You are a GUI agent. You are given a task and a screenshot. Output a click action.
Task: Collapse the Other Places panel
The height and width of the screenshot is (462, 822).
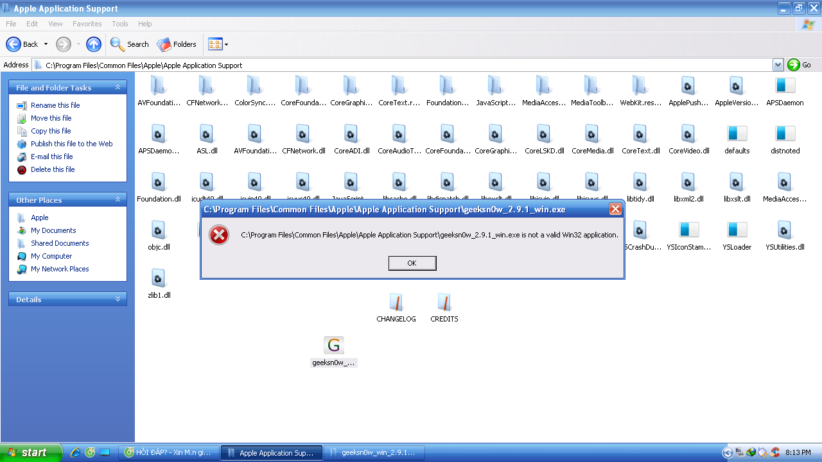[118, 200]
